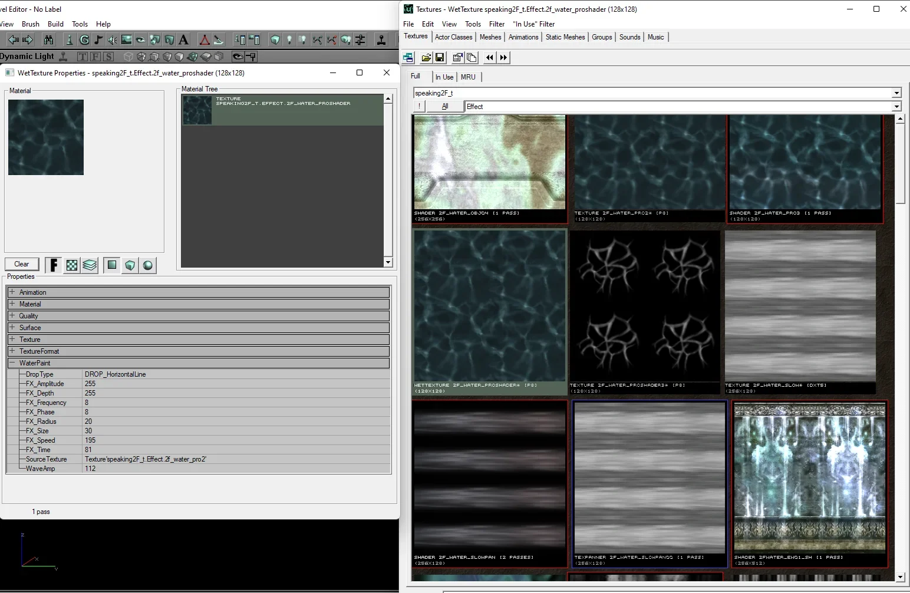The image size is (910, 593).
Task: Click the All groups button
Action: 445,107
